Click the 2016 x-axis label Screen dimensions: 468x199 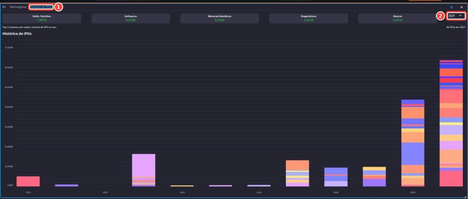tap(259, 193)
